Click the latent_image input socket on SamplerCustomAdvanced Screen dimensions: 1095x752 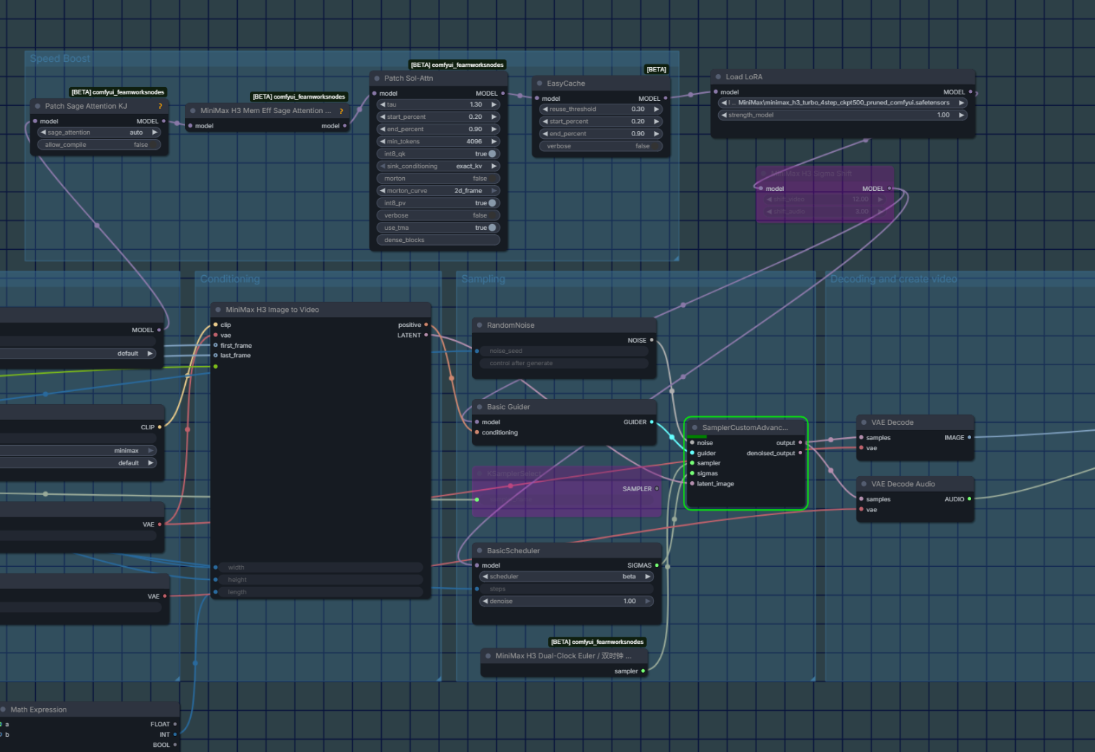tap(692, 483)
